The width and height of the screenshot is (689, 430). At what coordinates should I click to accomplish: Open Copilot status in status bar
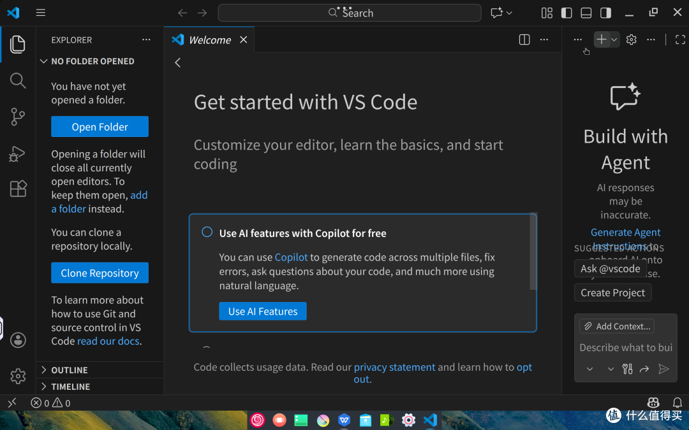653,403
